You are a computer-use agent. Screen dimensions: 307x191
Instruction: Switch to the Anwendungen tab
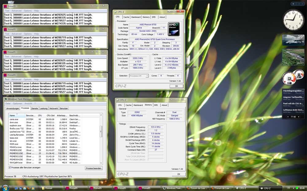(13, 108)
